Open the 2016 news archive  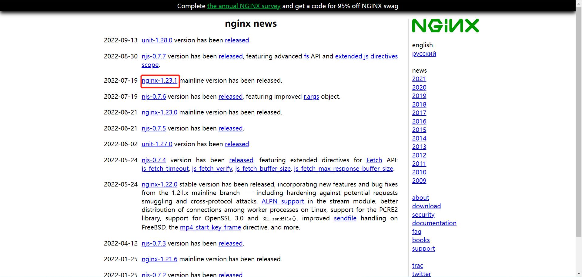tap(419, 121)
